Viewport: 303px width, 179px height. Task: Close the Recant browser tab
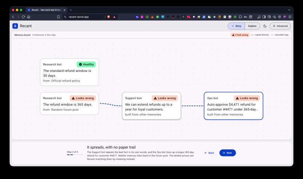(64, 10)
